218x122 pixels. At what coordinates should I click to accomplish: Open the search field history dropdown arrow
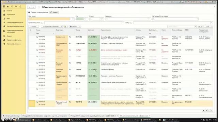[195, 26]
